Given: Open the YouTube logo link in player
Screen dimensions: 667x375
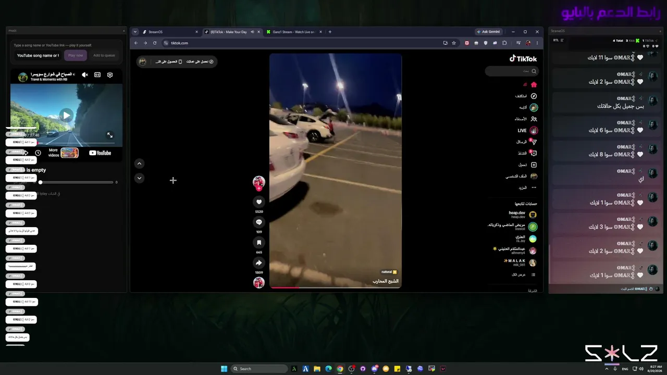Looking at the screenshot, I should click(100, 153).
